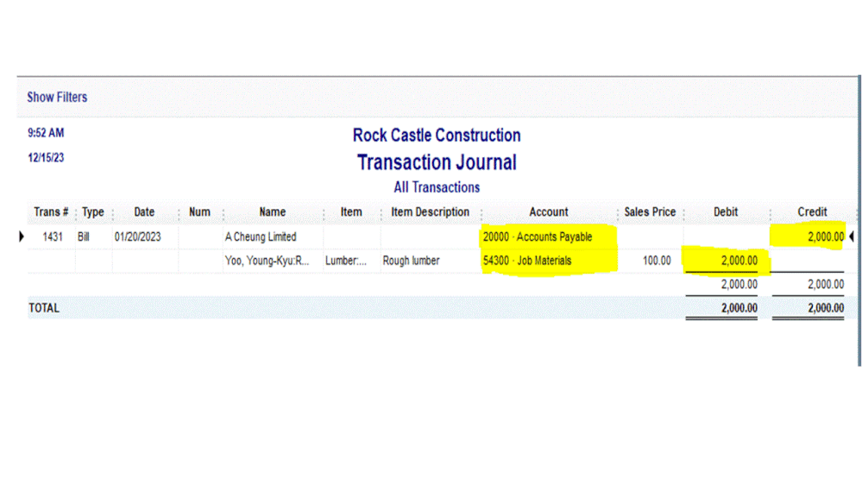This screenshot has width=862, height=485.
Task: Select the Name column header
Action: (273, 212)
